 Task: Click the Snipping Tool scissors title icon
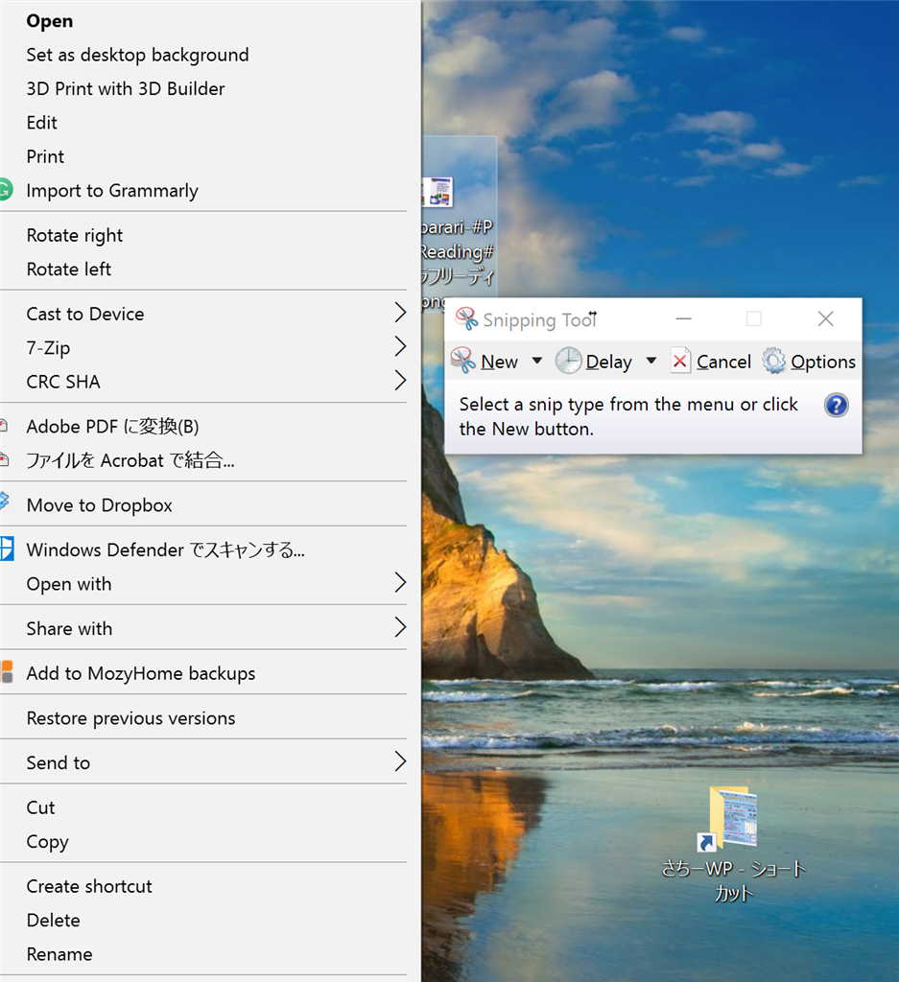pyautogui.click(x=466, y=318)
